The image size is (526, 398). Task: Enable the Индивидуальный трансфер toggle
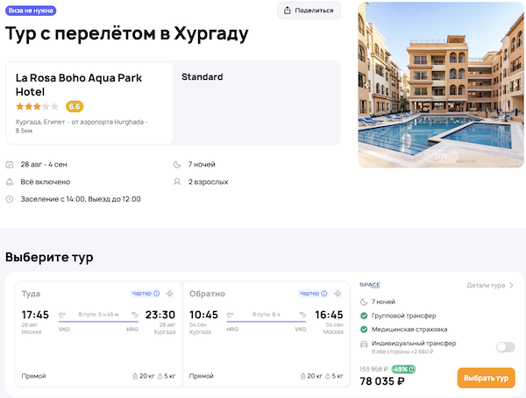pos(505,346)
